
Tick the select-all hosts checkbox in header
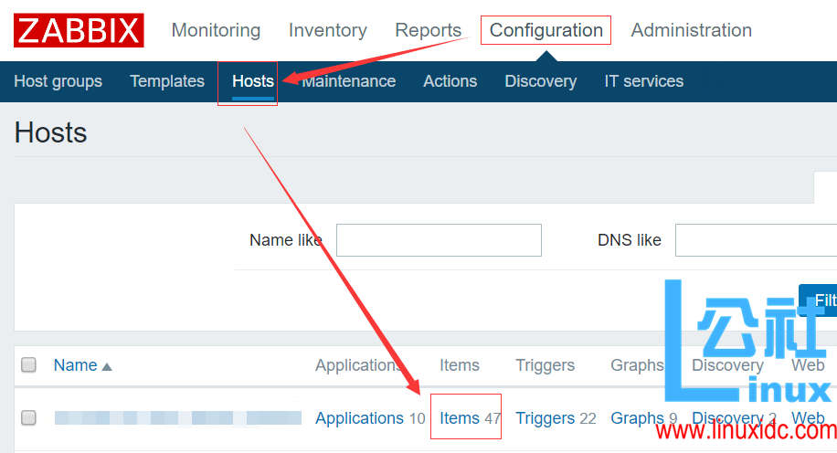pyautogui.click(x=29, y=365)
